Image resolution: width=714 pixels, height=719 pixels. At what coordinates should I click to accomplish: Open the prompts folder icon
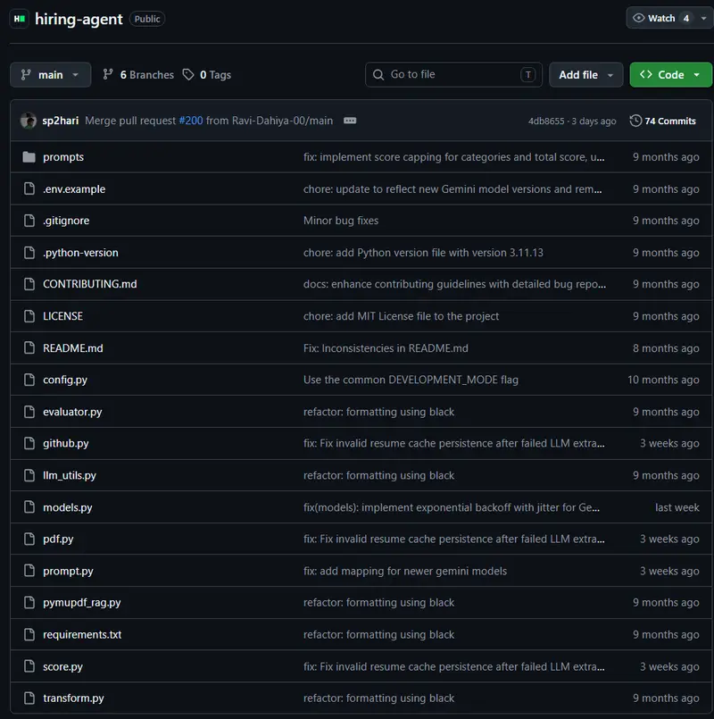coord(29,157)
